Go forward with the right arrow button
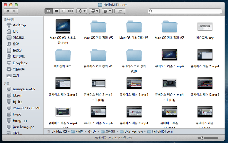Image resolution: width=228 pixels, height=143 pixels. pyautogui.click(x=14, y=11)
